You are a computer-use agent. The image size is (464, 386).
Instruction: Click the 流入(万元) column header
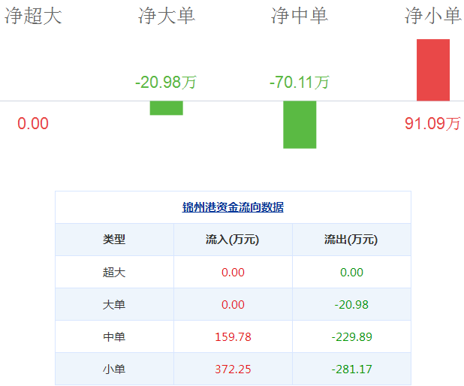233,240
